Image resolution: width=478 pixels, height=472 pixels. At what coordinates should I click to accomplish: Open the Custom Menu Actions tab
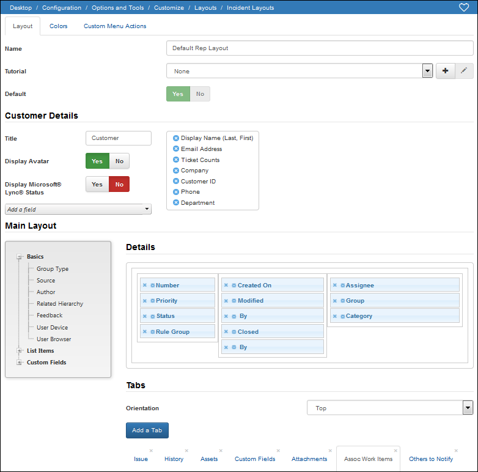point(115,26)
